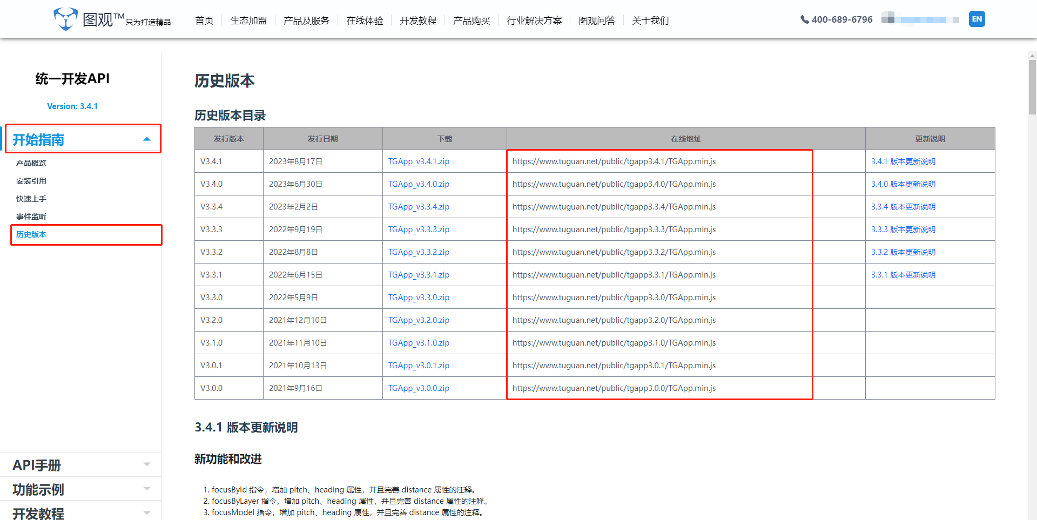Expand the 功能示例 section arrow

click(x=147, y=489)
